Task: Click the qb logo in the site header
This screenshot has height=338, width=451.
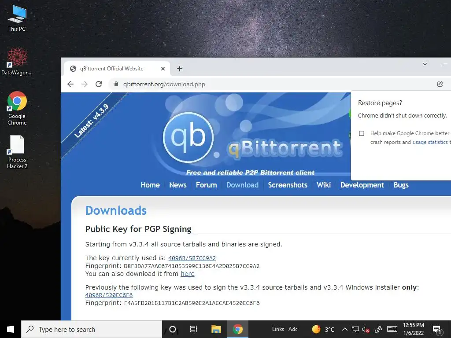Action: pos(189,137)
